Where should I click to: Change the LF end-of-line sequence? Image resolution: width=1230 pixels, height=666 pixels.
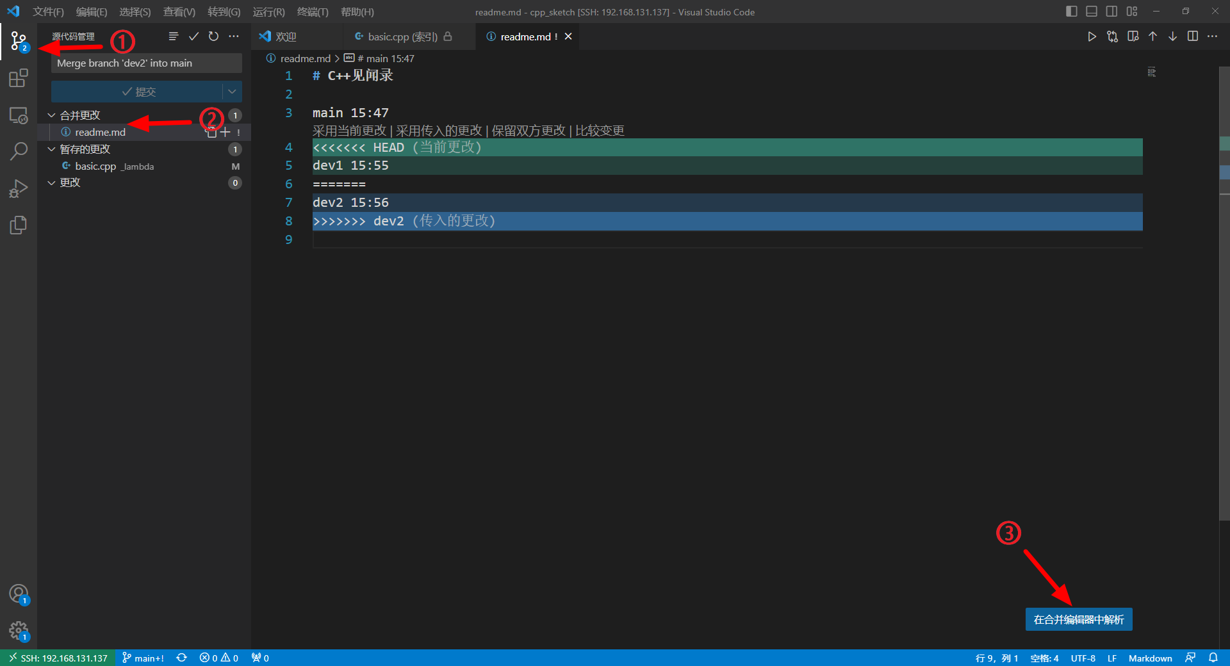pos(1112,658)
